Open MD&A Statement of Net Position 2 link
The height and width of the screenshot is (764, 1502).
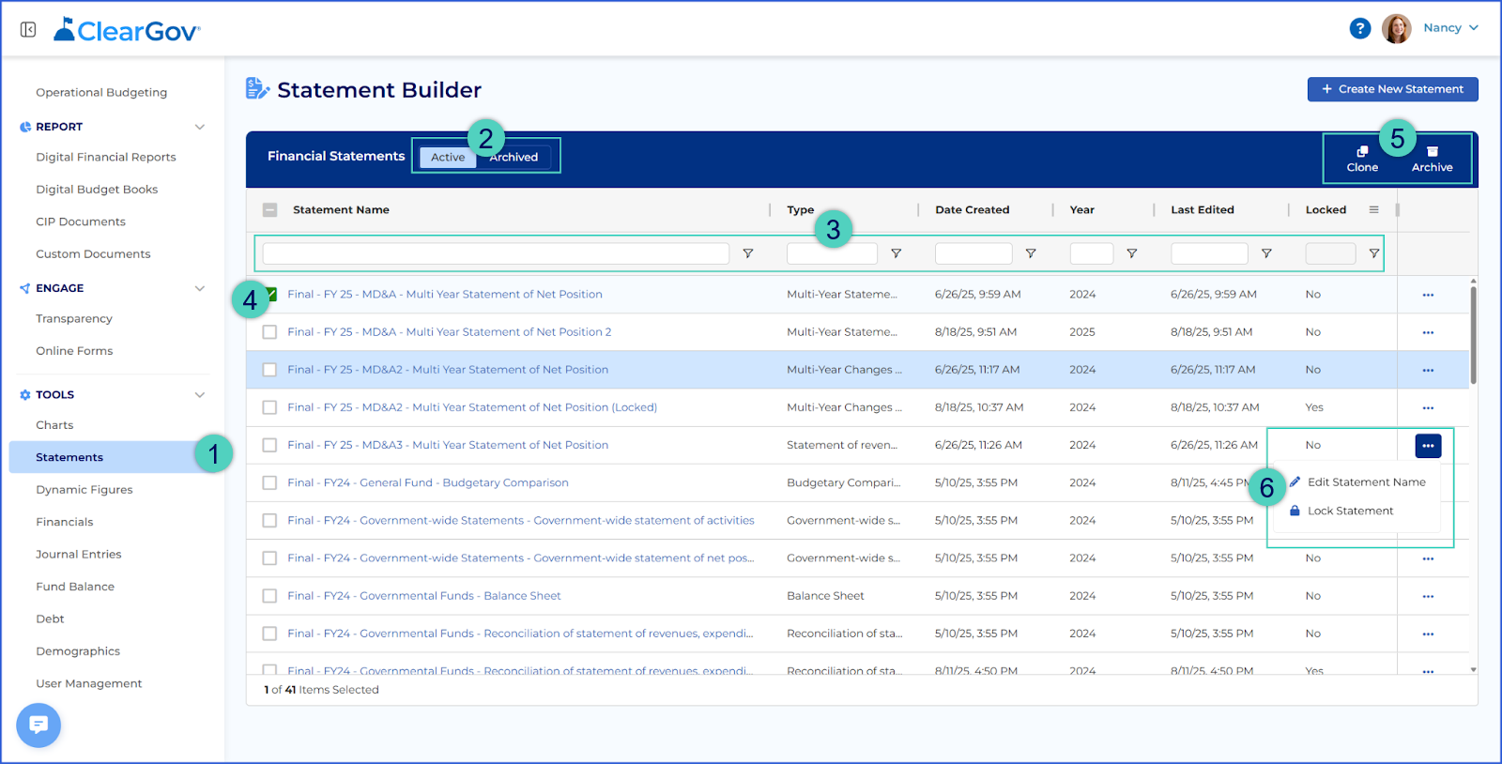(x=450, y=332)
